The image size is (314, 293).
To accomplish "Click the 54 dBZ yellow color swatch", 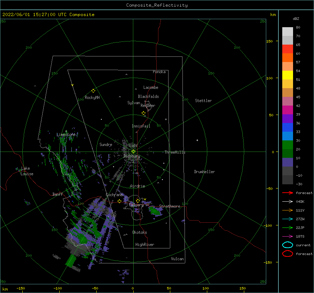I will (x=287, y=75).
